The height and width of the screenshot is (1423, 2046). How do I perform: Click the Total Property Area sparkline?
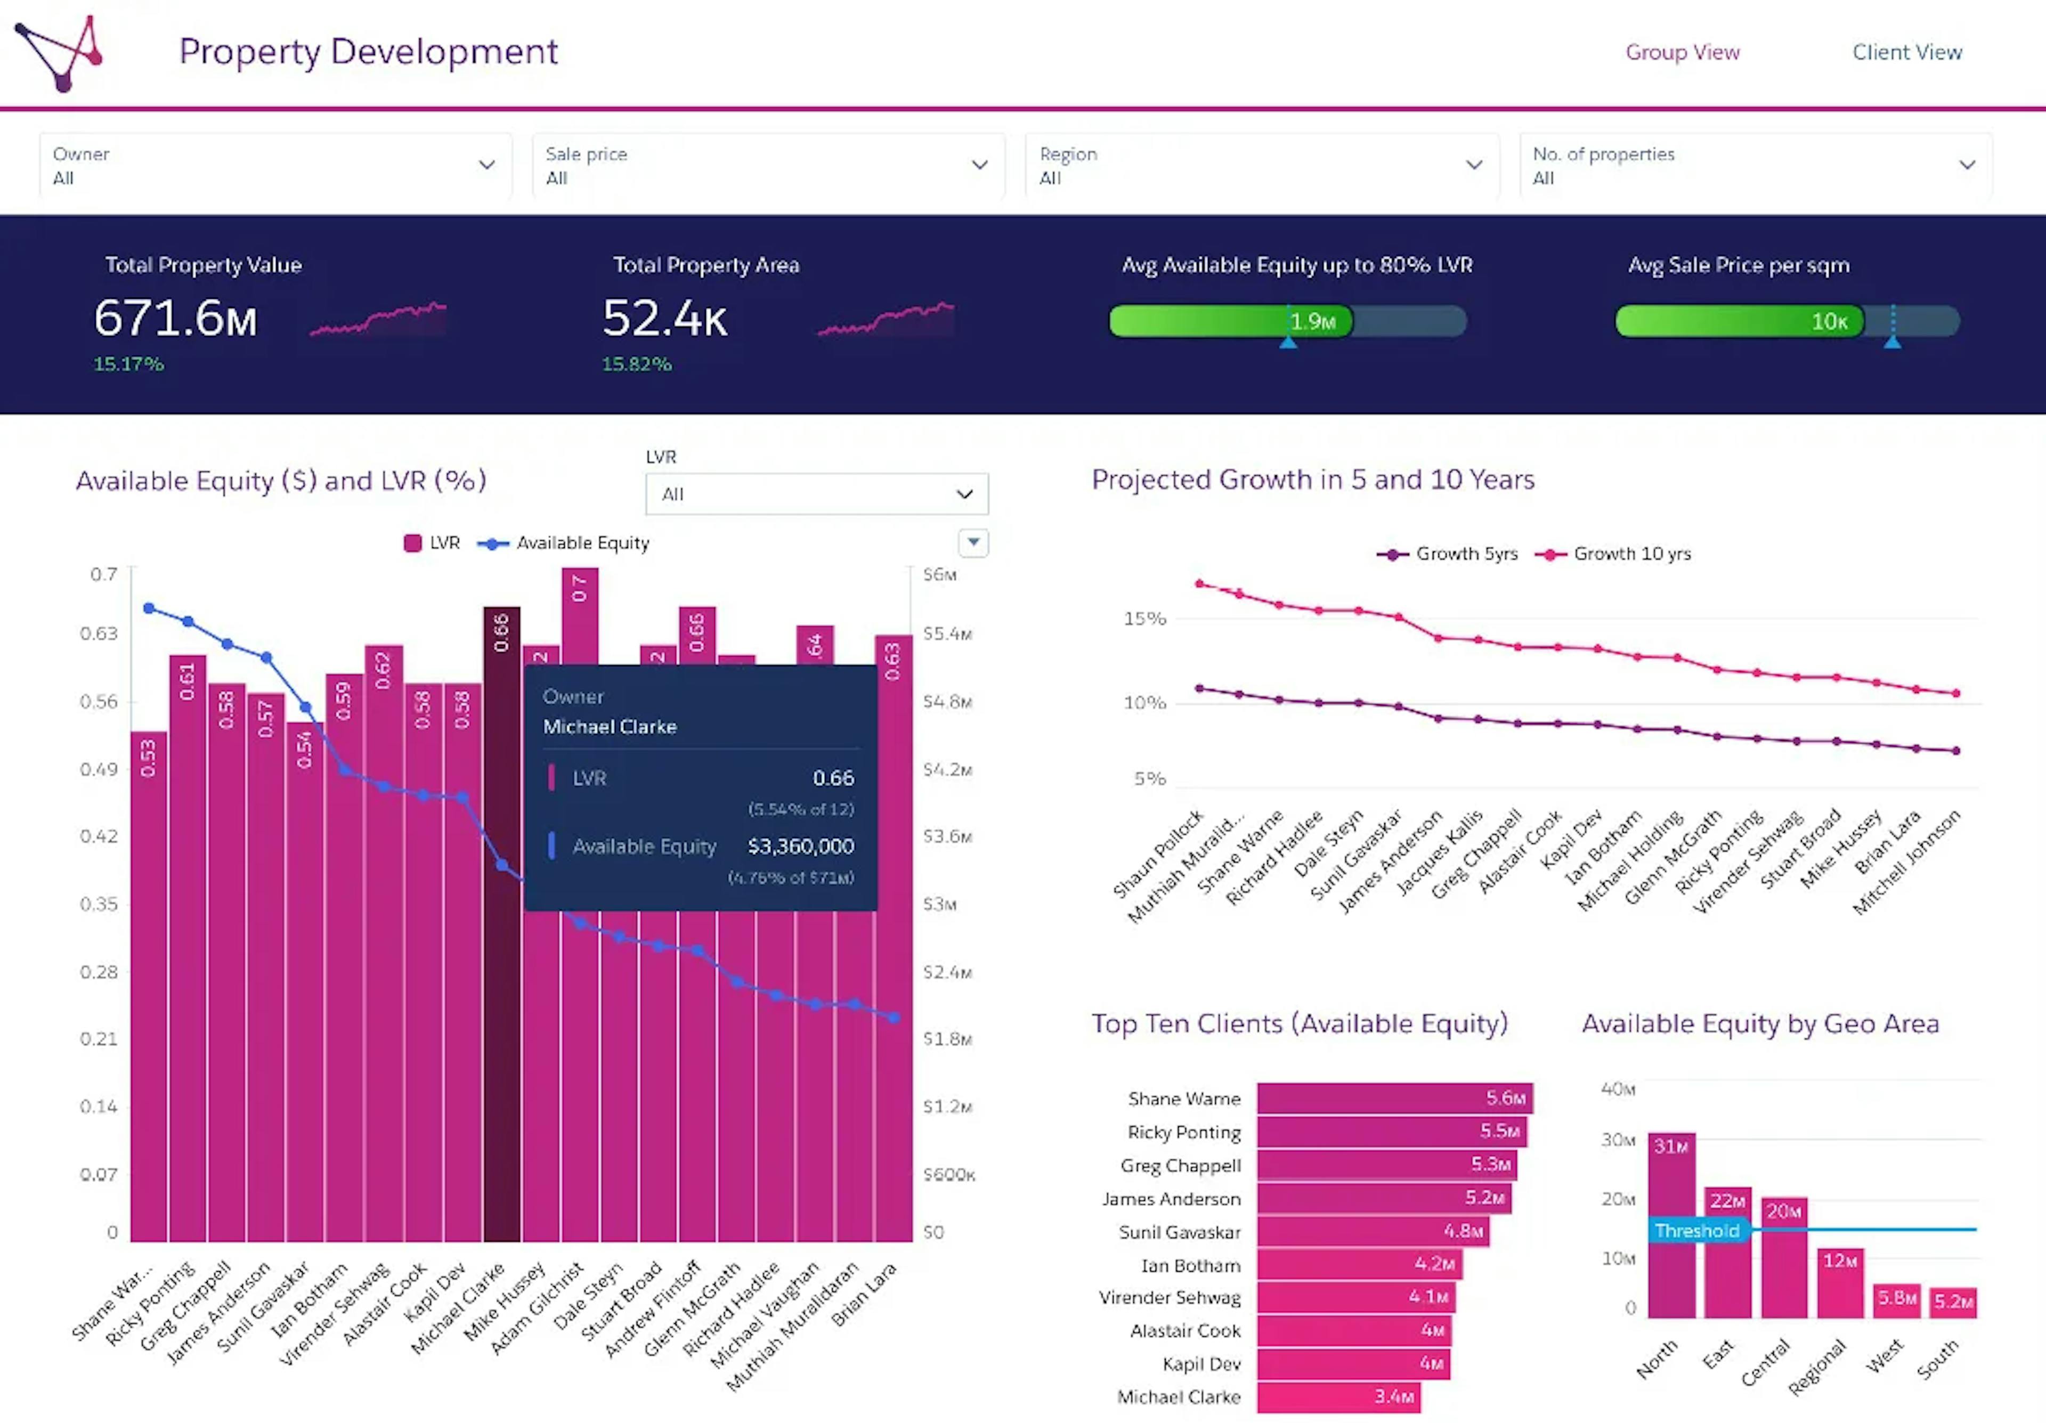pyautogui.click(x=886, y=319)
